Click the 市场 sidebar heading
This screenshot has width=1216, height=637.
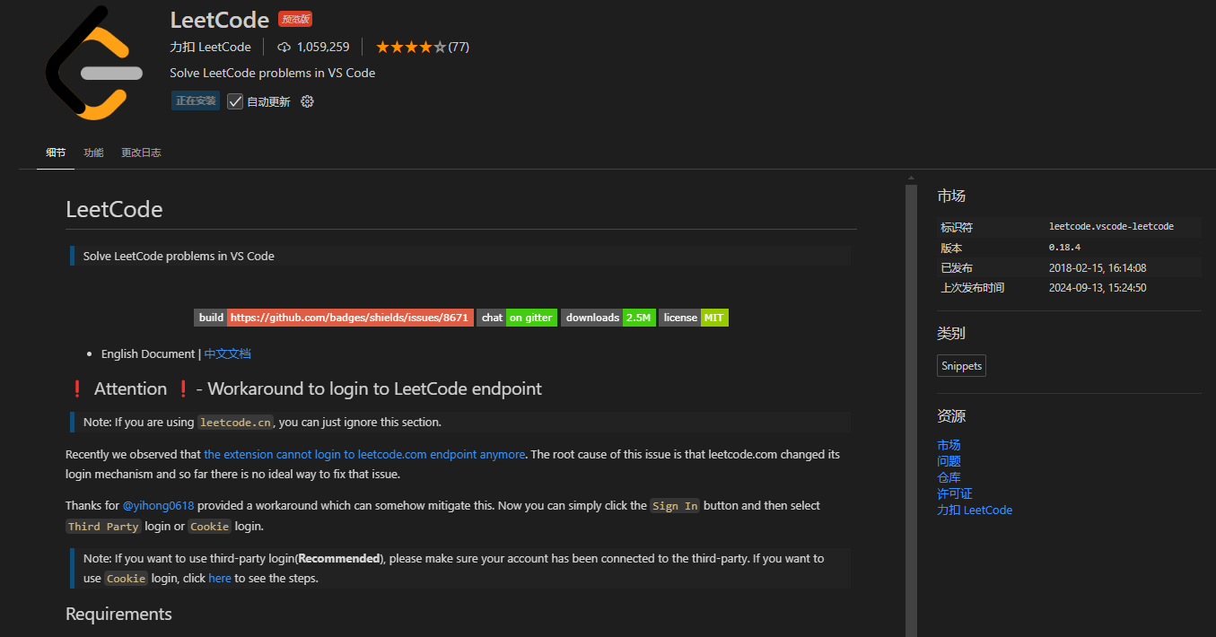pos(951,196)
